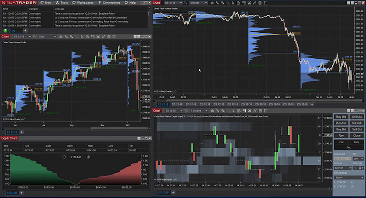Select first ES 12-18 tab on 5 Minute chart
366x198 pixels.
pyautogui.click(x=163, y=104)
